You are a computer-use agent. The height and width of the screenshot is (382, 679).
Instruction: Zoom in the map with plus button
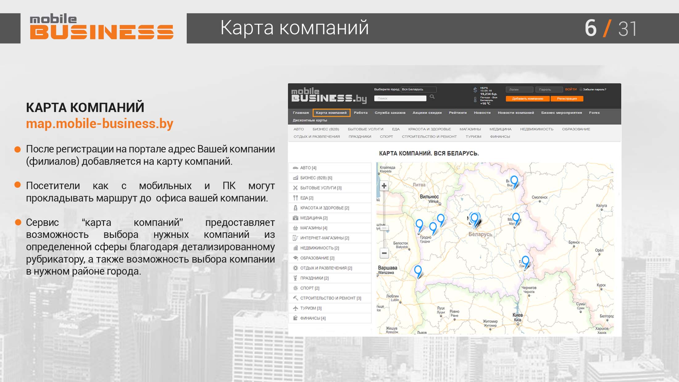(x=384, y=186)
